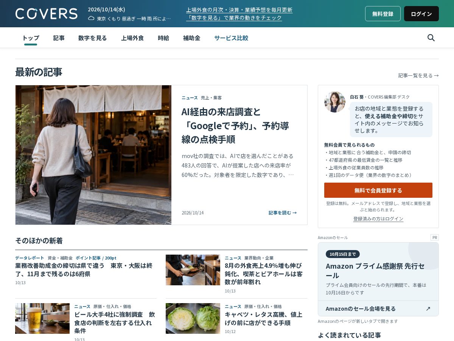Click the PR label on the ad
The height and width of the screenshot is (341, 454).
coord(435,238)
